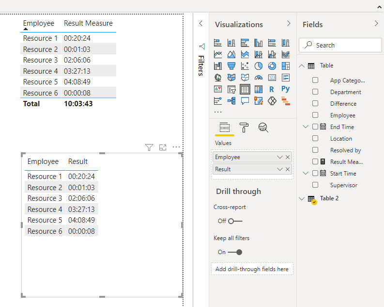Select the Power Apps visual
Screen dimensions: 384x307
(x=272, y=101)
